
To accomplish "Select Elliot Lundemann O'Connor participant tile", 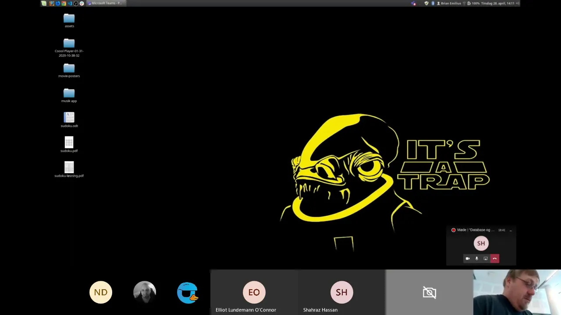I will 254,292.
